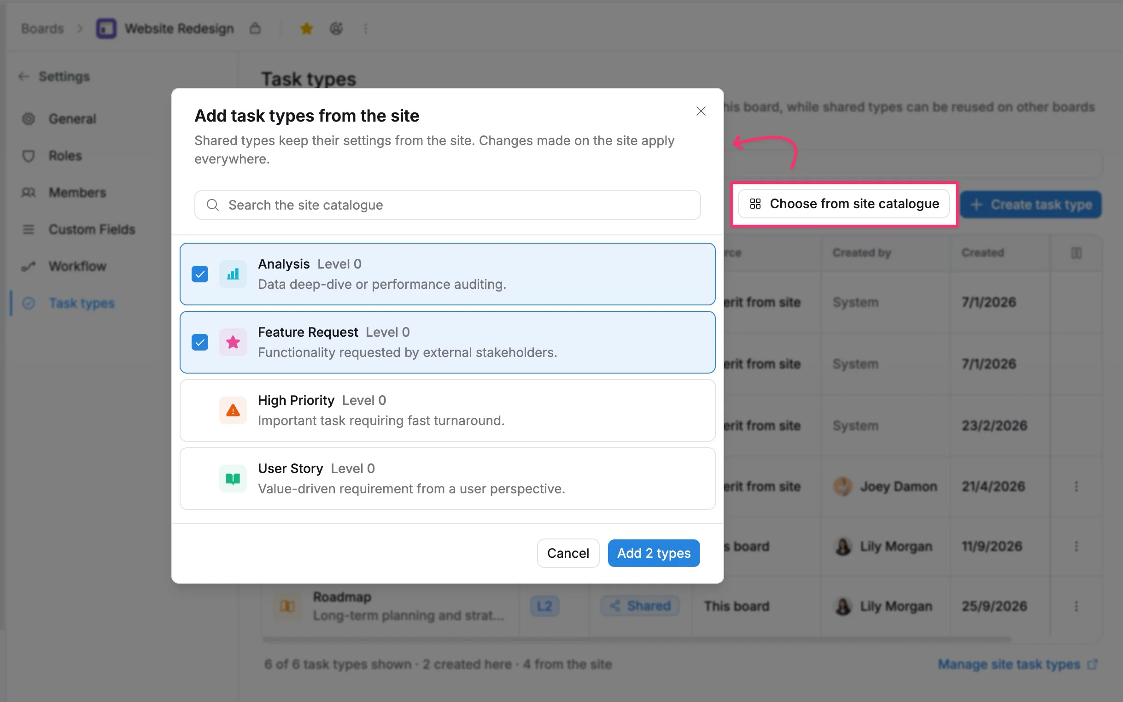Click Lily Morgan avatar in the Roadmap row
The image size is (1123, 702).
842,606
